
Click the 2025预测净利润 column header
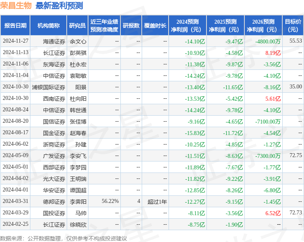pyautogui.click(x=225, y=25)
